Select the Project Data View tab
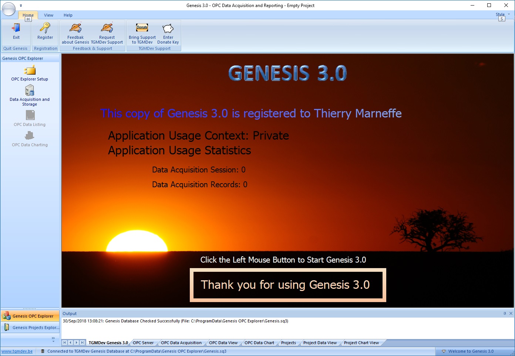The image size is (515, 356). pyautogui.click(x=320, y=343)
